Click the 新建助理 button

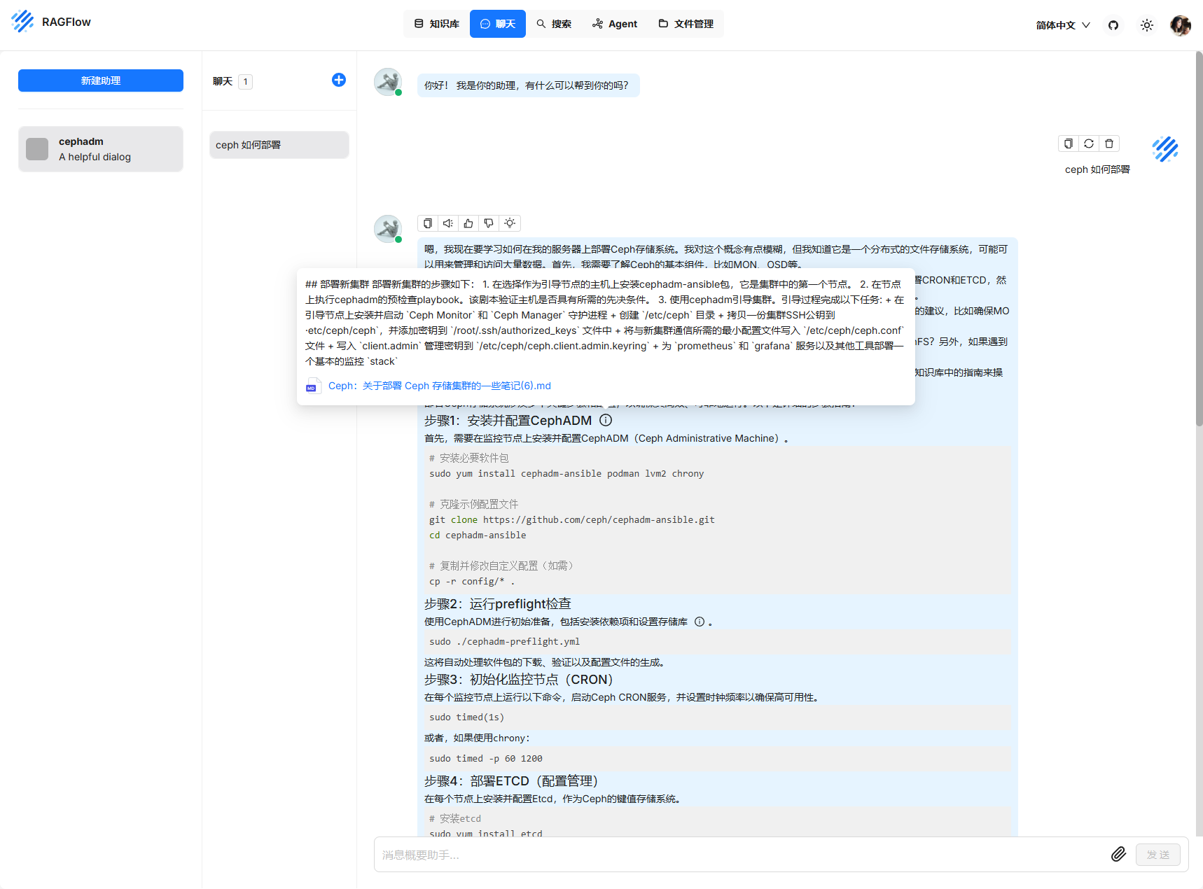[101, 80]
